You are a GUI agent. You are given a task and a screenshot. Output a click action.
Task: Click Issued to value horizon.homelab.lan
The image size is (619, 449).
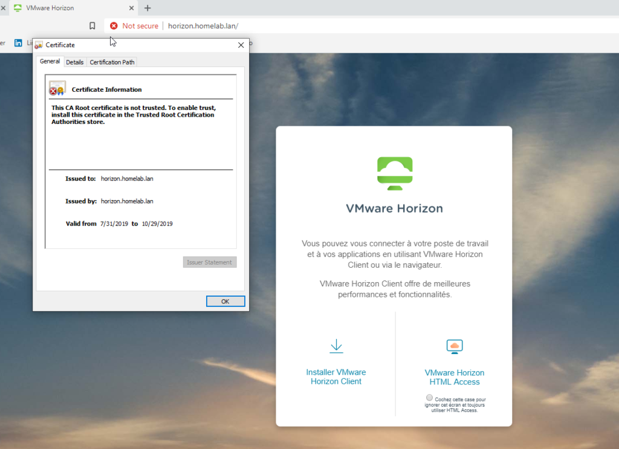click(127, 179)
